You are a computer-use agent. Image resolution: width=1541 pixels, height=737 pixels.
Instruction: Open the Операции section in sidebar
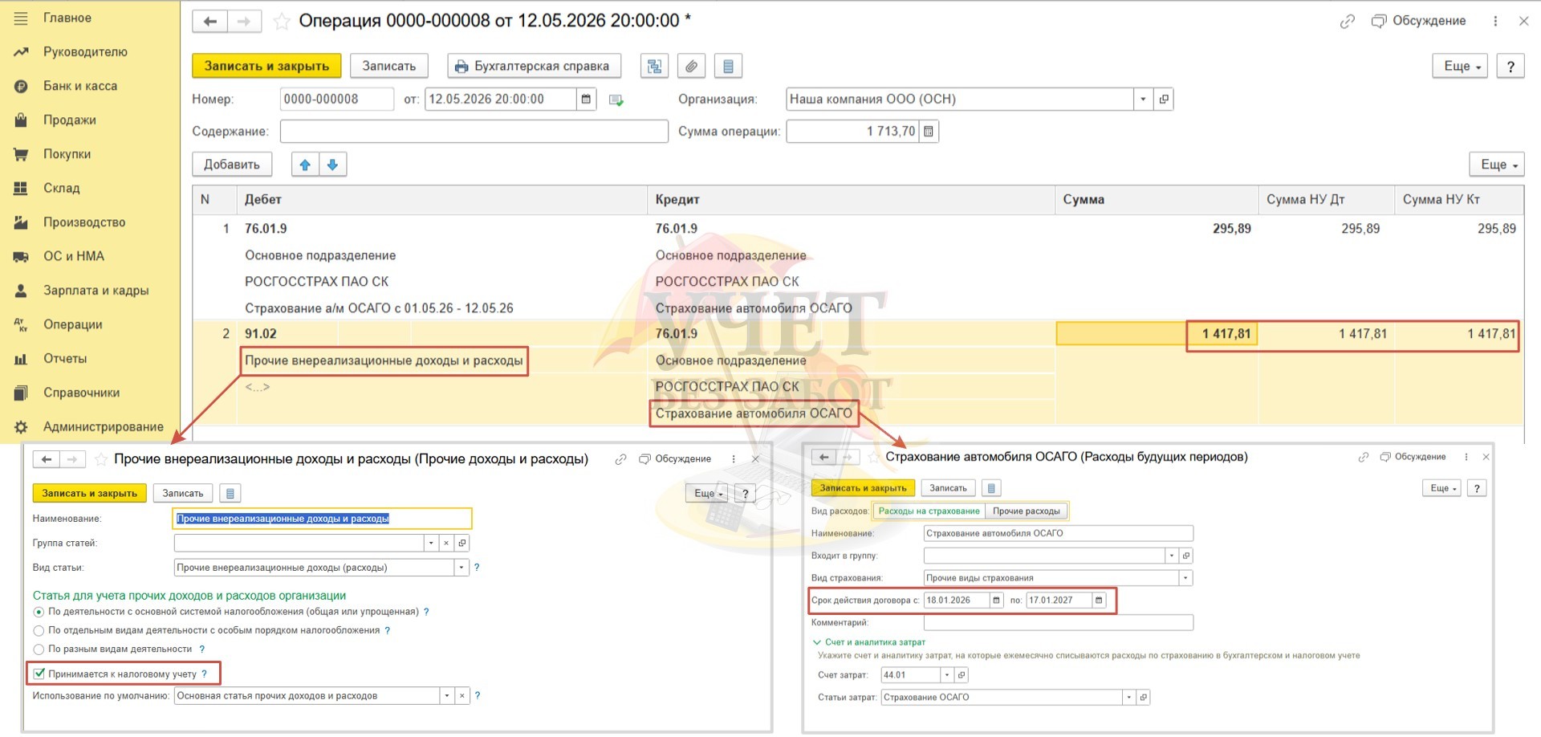point(72,324)
